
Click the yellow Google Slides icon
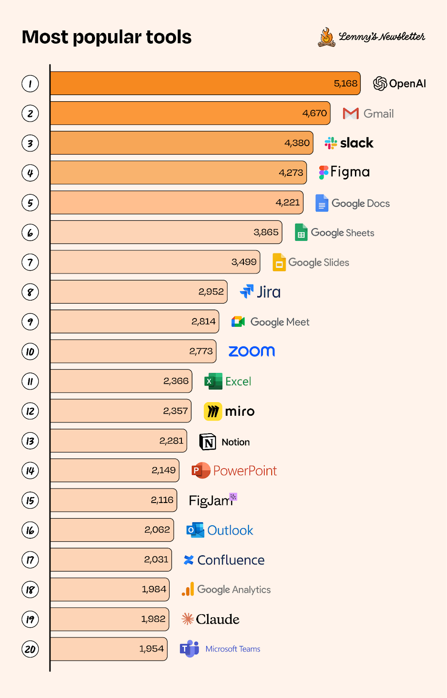pyautogui.click(x=279, y=263)
